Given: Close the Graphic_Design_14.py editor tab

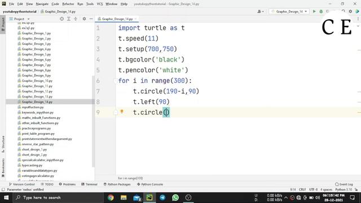Looking at the screenshot, I should click(135, 19).
